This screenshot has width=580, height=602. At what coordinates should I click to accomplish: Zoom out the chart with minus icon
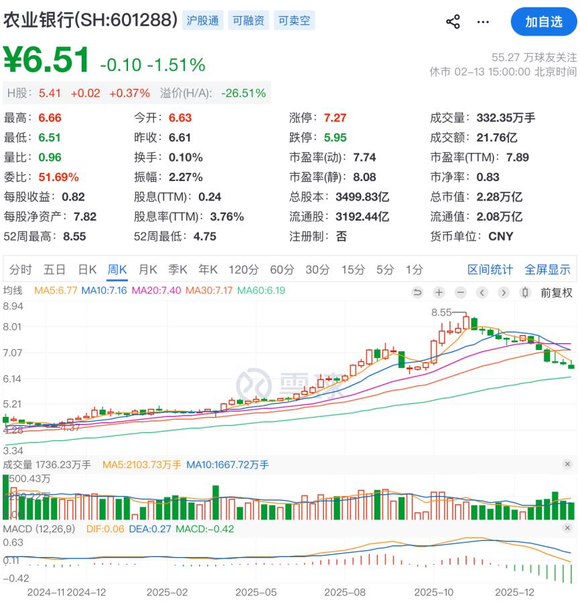tap(460, 292)
